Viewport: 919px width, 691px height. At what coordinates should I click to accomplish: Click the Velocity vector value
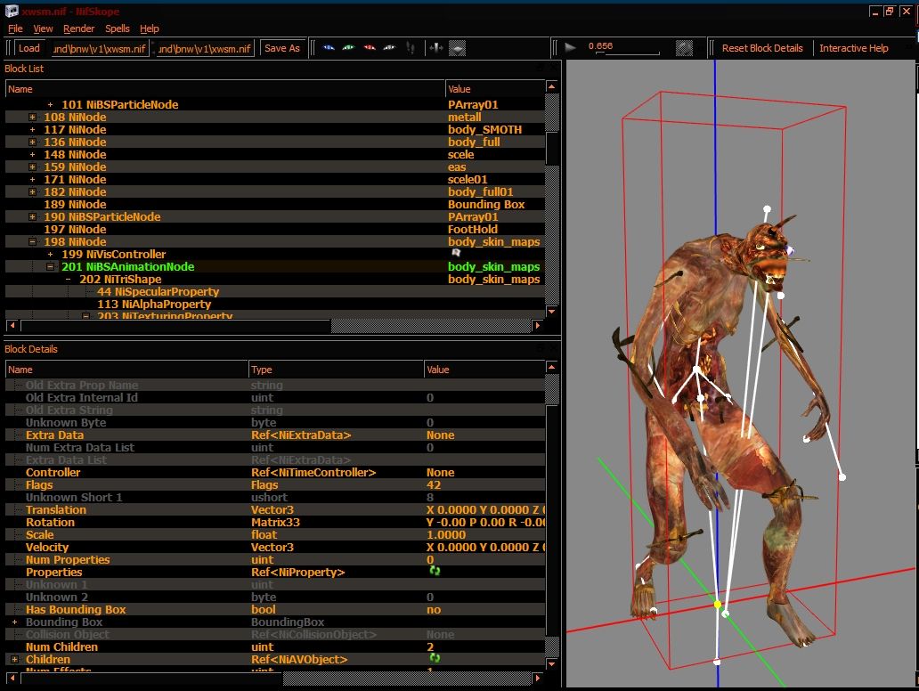pyautogui.click(x=485, y=548)
